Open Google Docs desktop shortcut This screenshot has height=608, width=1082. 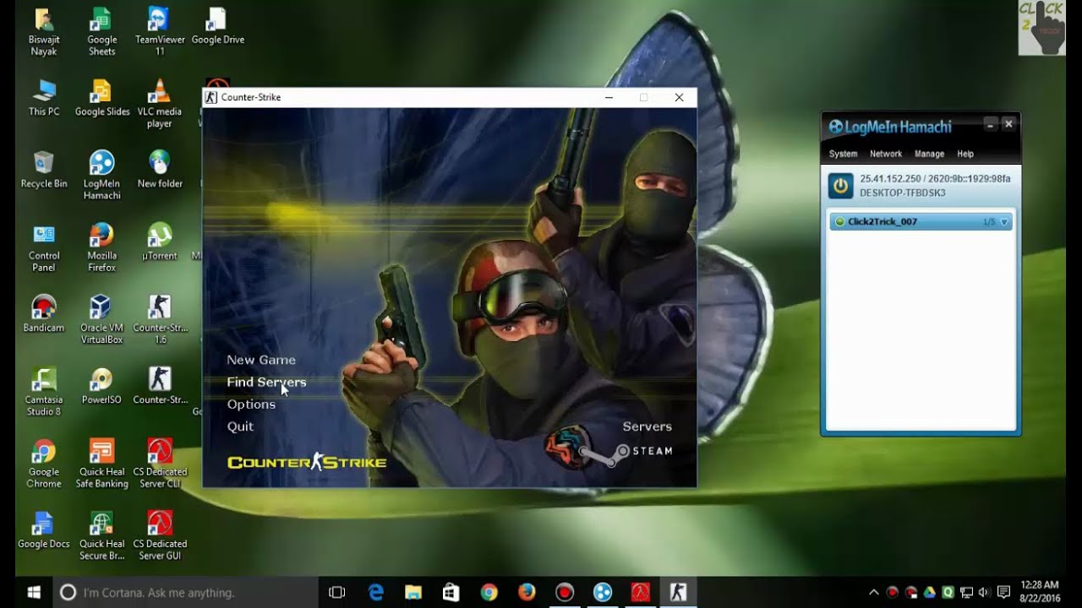click(x=44, y=529)
